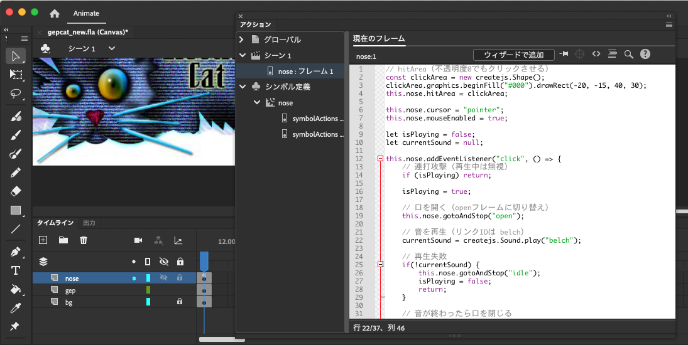
Task: Click the gep layer's green outline color swatch
Action: coord(148,290)
